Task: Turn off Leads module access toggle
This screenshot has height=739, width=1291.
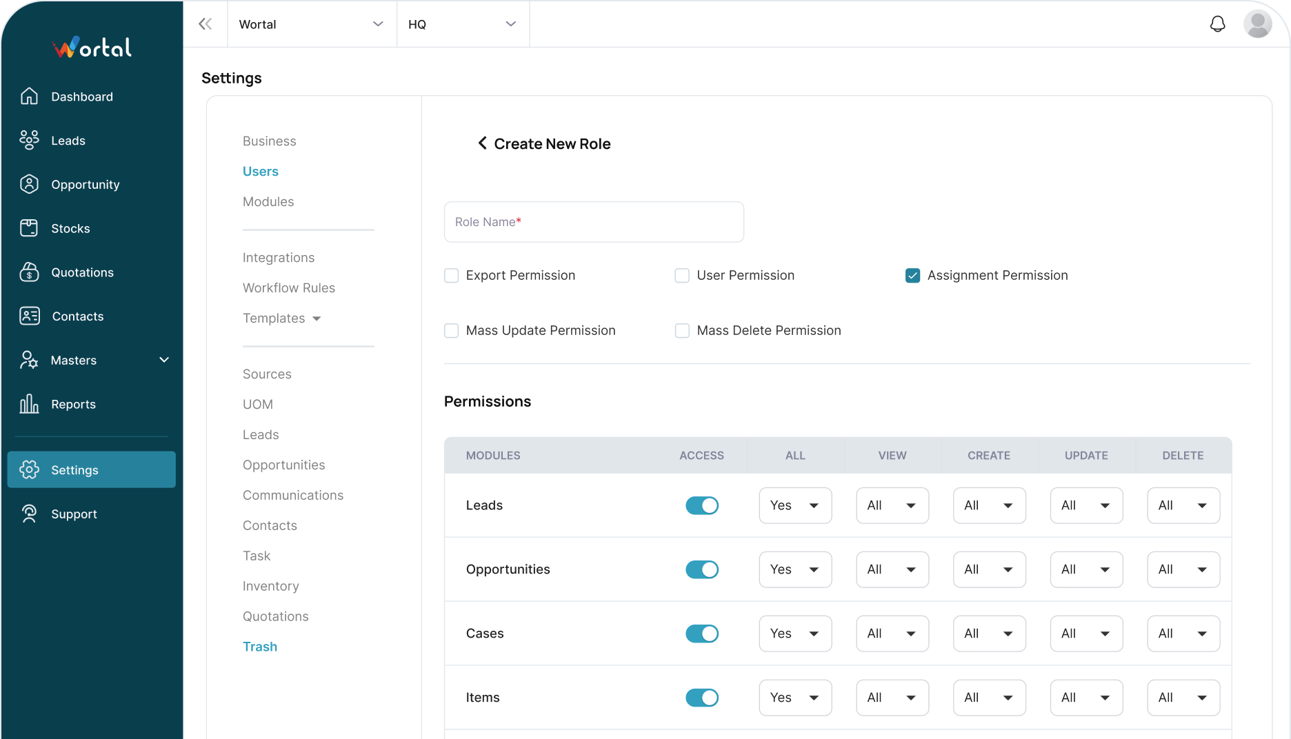Action: (x=701, y=505)
